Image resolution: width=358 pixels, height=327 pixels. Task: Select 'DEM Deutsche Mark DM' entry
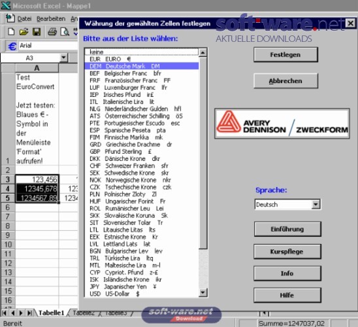tap(142, 66)
